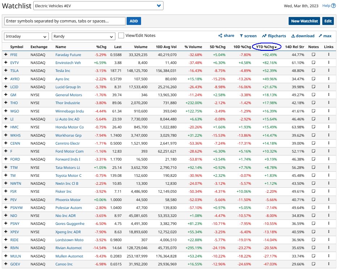Open links menu for XPEV row
This screenshot has height=273, width=340.
tap(329, 231)
